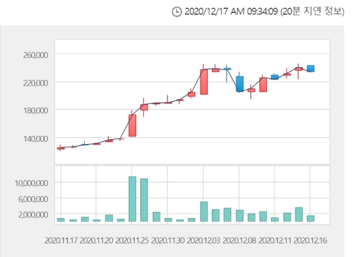
Task: Click the 180,000 price axis label
Action: [x=34, y=110]
